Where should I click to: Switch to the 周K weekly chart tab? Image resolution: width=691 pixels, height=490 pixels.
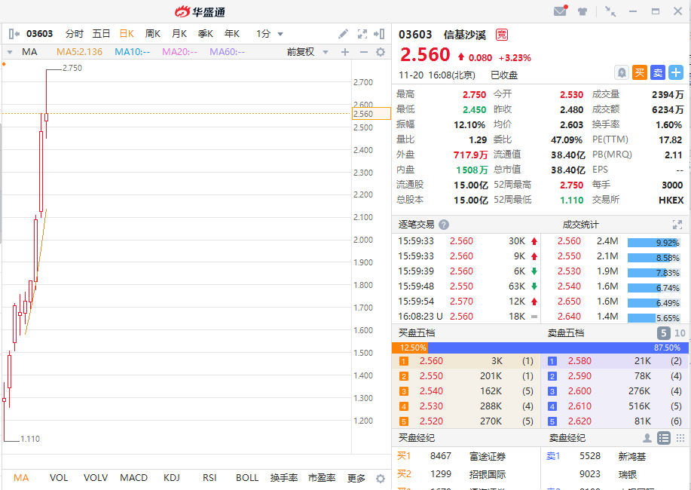click(x=153, y=34)
